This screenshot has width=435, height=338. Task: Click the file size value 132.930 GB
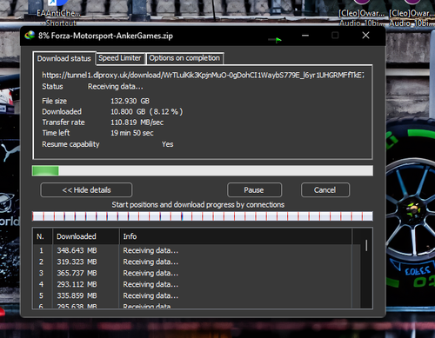pos(130,101)
